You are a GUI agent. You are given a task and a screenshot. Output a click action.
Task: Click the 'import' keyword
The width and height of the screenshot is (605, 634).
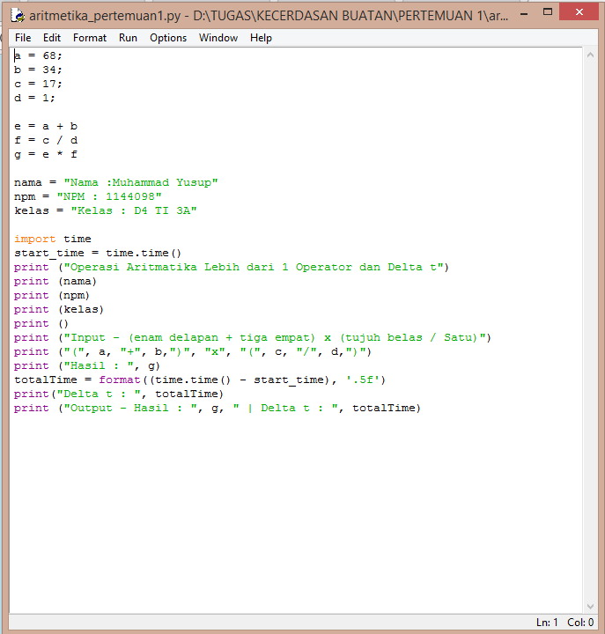(x=34, y=239)
